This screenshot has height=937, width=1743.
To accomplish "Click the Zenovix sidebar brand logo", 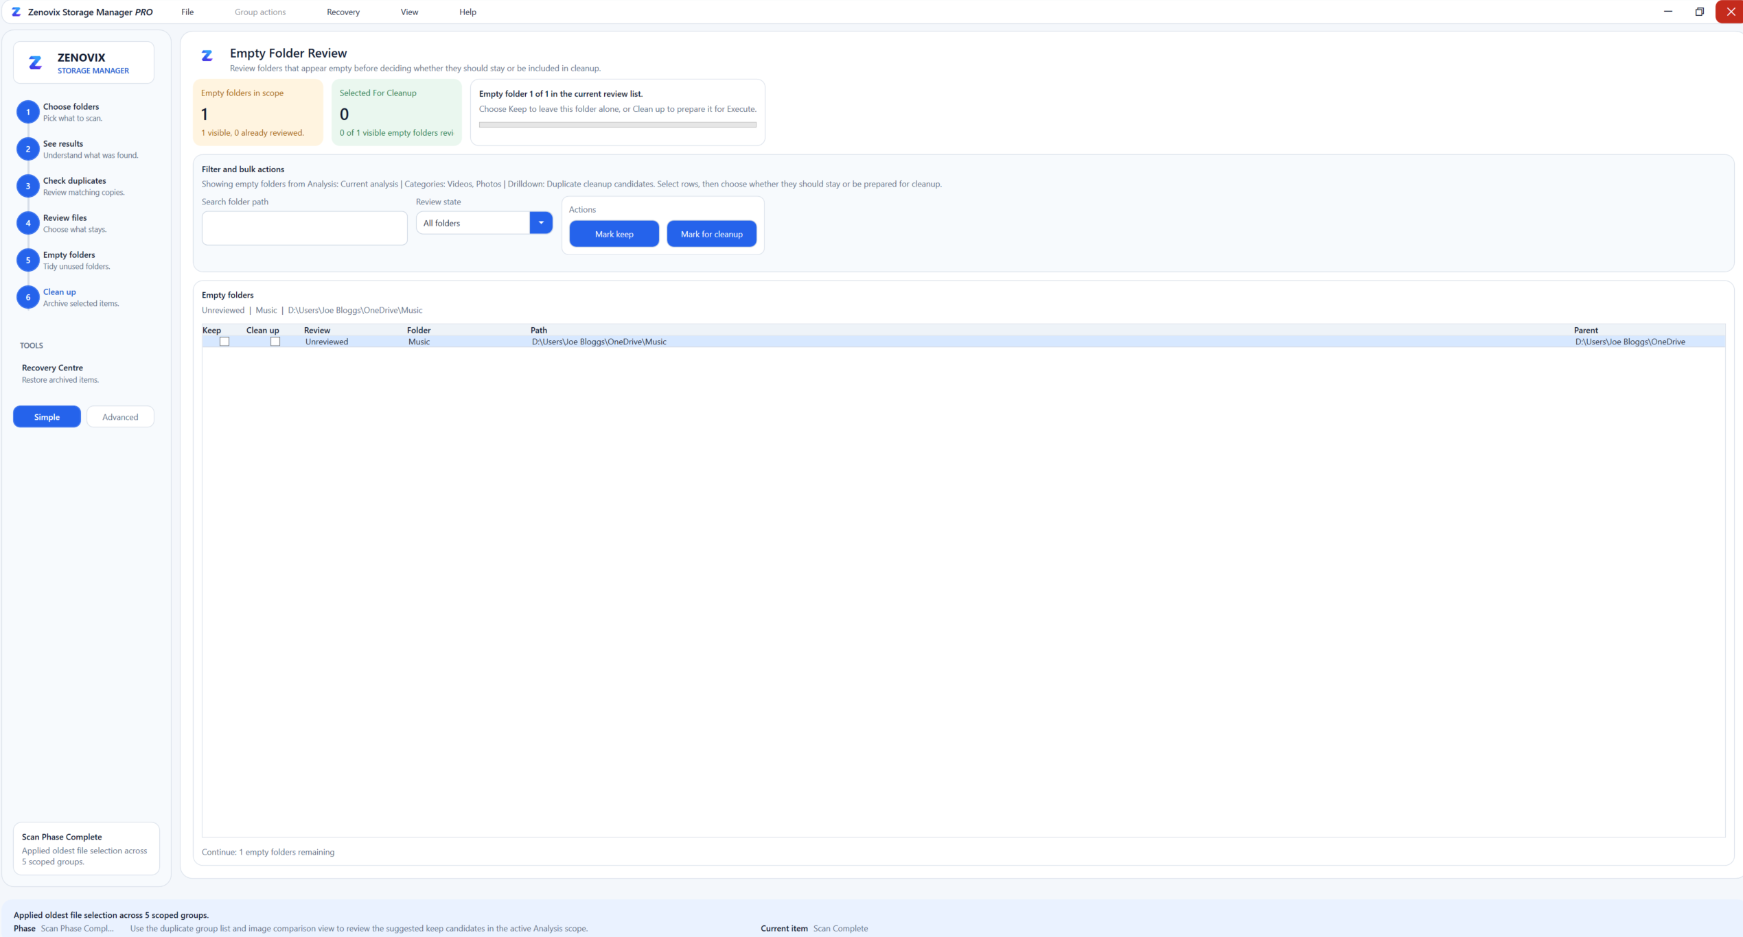I will [35, 63].
